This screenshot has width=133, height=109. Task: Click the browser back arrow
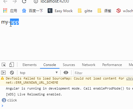[5, 1]
